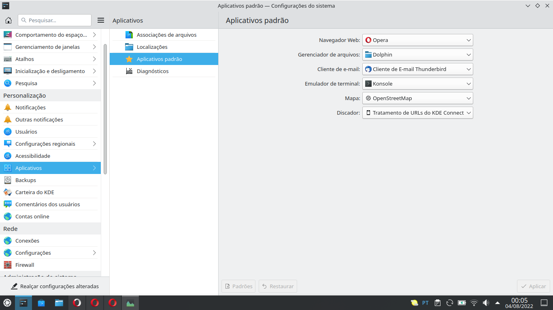Open Outras notificações settings
The width and height of the screenshot is (553, 310).
pyautogui.click(x=50, y=119)
